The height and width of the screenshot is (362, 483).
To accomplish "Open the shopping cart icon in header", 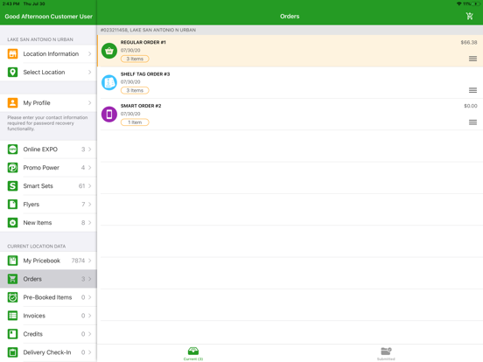I will tap(469, 16).
